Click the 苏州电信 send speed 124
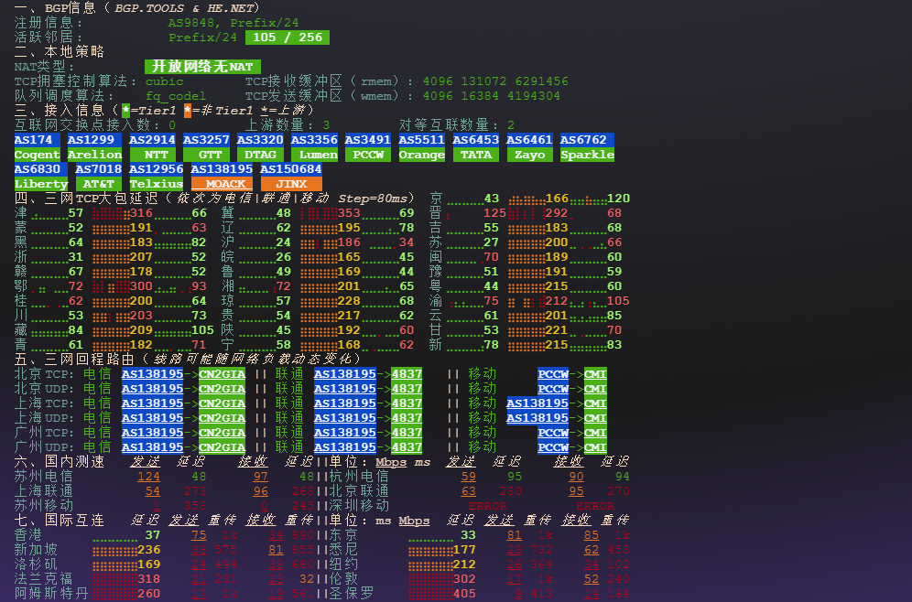Viewport: 912px width, 602px height. tap(148, 477)
